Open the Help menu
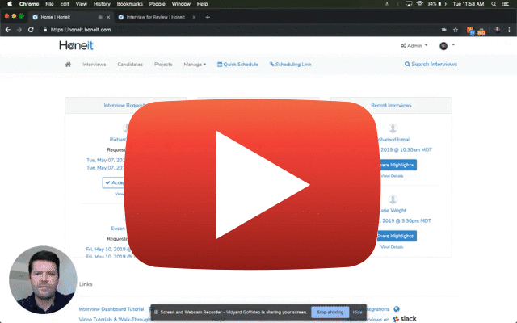The image size is (517, 323). (202, 4)
